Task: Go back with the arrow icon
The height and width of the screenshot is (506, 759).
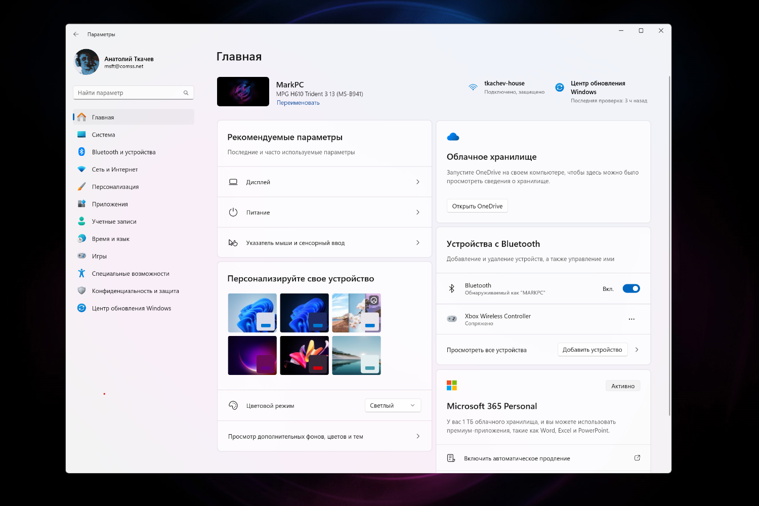Action: (76, 34)
